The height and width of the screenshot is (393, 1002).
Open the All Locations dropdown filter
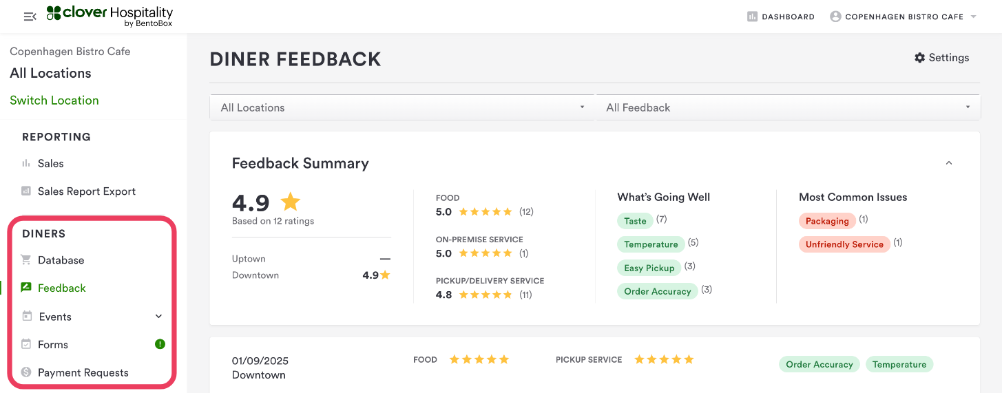pyautogui.click(x=401, y=107)
